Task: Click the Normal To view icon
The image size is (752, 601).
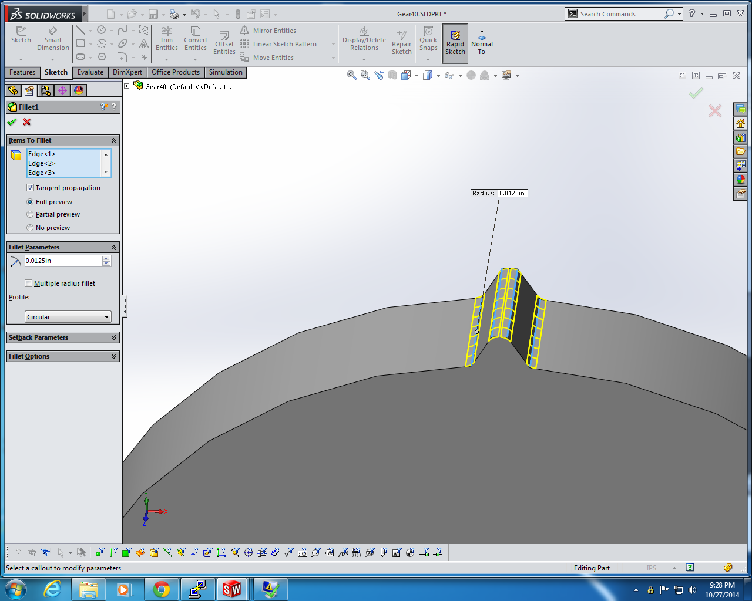Action: (482, 42)
